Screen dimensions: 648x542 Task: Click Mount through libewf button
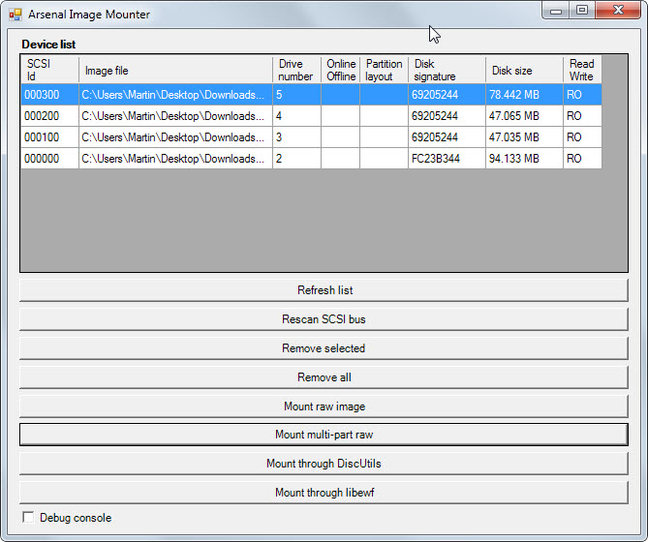click(x=324, y=493)
